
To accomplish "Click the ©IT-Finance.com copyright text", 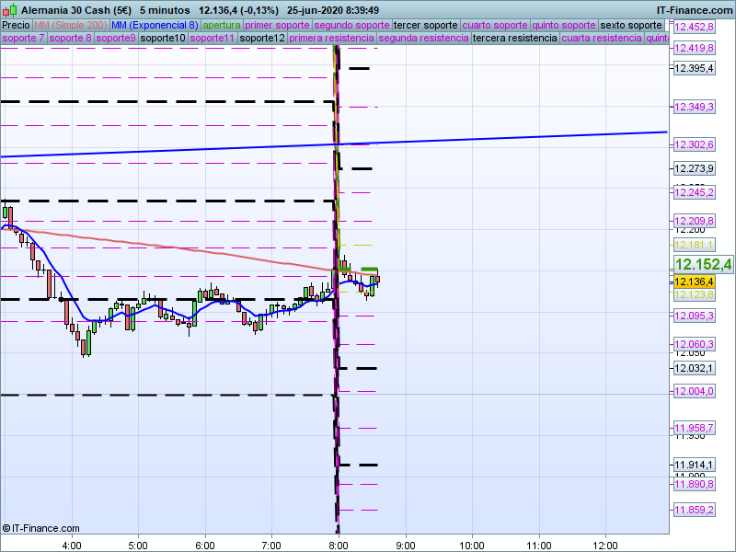I will tap(40, 528).
